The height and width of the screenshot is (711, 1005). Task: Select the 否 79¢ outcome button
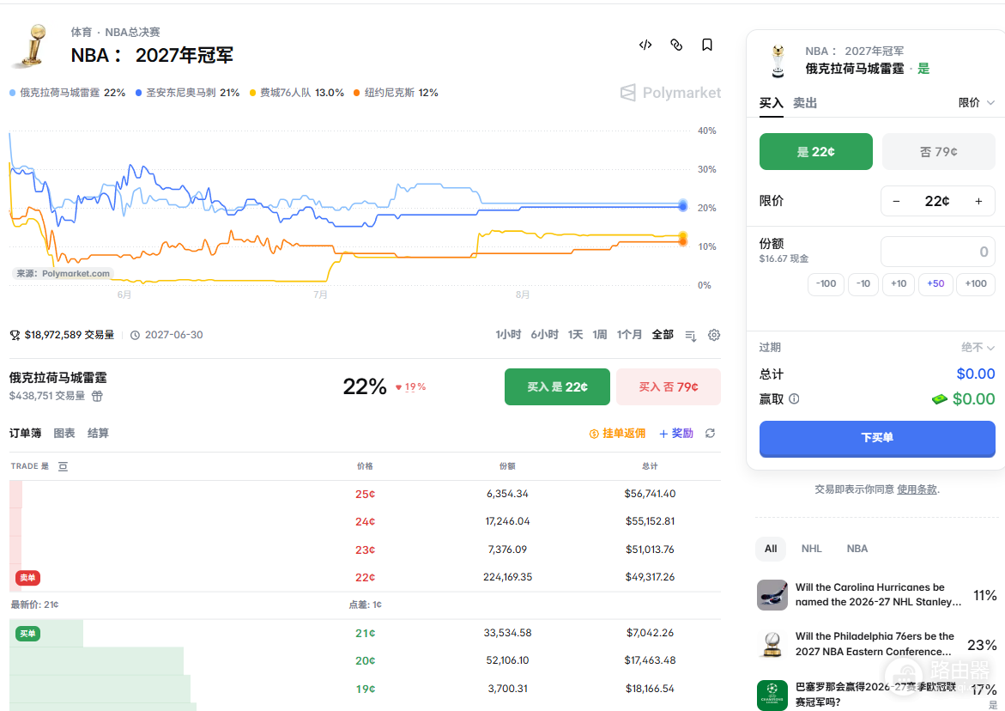tap(938, 152)
